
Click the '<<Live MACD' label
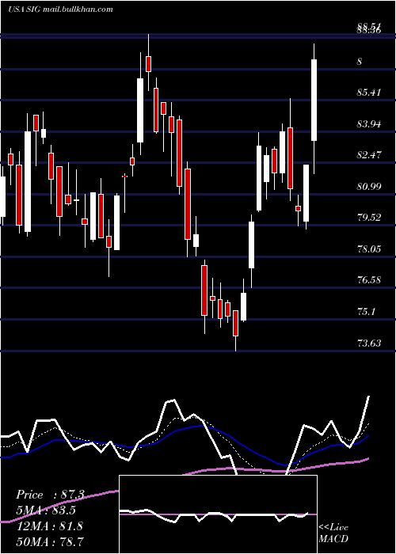point(333,533)
